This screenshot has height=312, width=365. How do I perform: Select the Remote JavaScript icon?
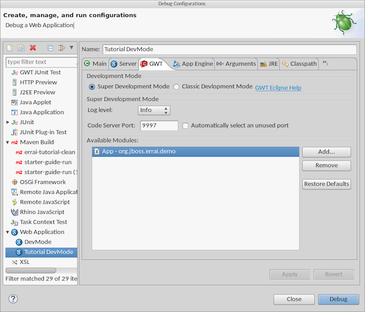[15, 202]
